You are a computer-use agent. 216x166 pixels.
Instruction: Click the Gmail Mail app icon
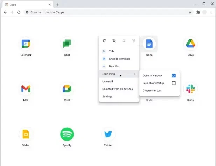26,89
